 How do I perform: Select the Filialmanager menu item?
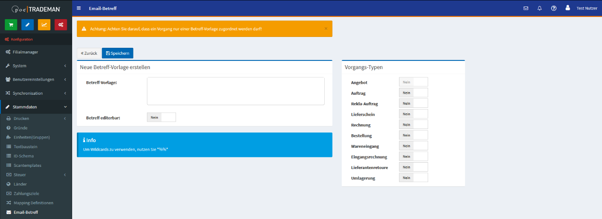tap(25, 52)
